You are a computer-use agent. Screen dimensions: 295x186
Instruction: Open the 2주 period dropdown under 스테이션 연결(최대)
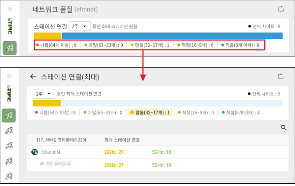(43, 94)
